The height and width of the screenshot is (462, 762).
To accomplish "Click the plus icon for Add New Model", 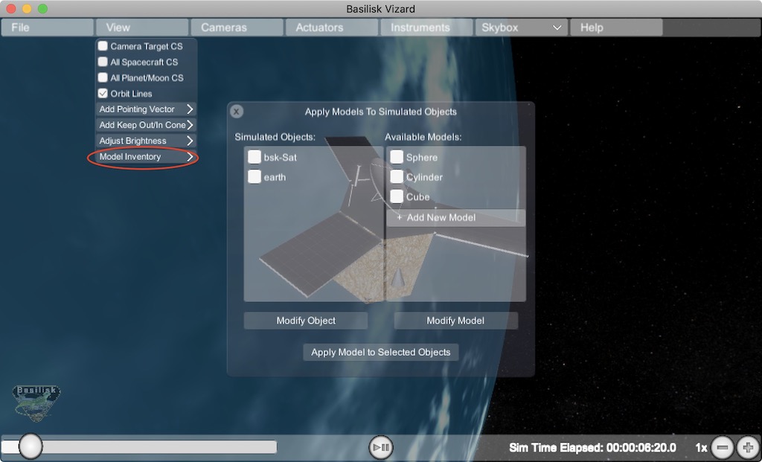I will tap(400, 217).
